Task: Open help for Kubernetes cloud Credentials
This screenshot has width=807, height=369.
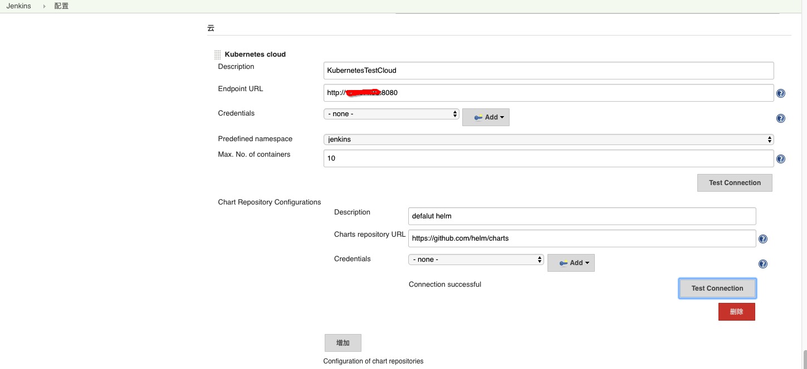Action: tap(780, 118)
